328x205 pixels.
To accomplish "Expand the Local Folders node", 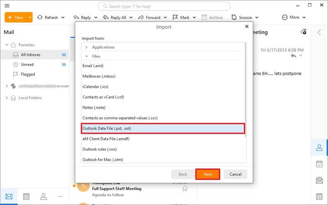I will pyautogui.click(x=7, y=98).
